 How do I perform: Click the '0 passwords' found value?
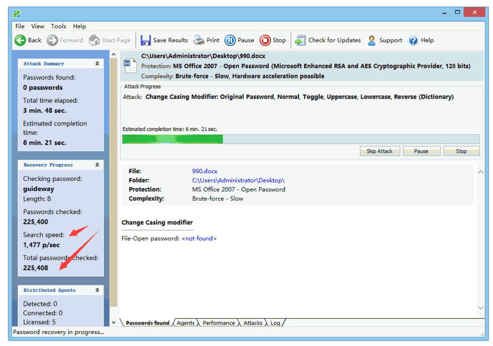point(43,88)
